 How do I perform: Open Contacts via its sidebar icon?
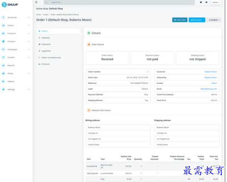[3, 42]
